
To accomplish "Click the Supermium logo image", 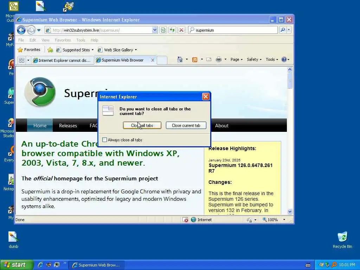I will click(x=40, y=92).
